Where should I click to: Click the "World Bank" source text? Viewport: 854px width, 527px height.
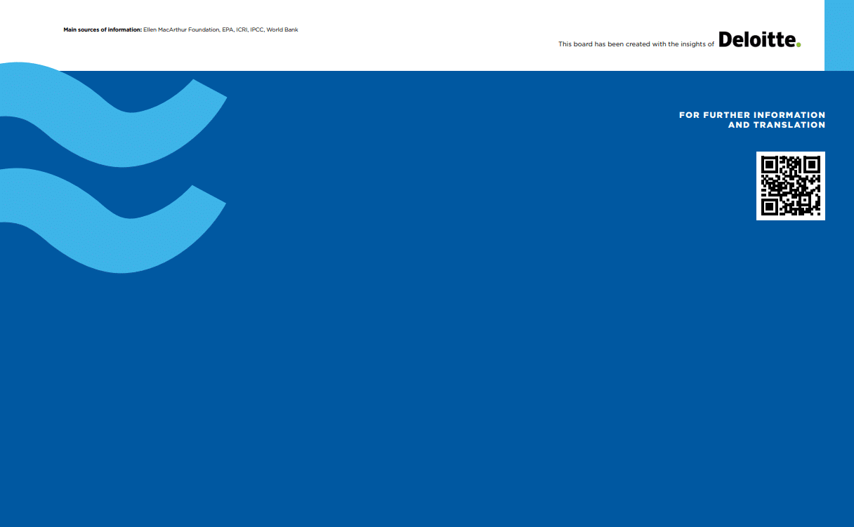coord(282,29)
